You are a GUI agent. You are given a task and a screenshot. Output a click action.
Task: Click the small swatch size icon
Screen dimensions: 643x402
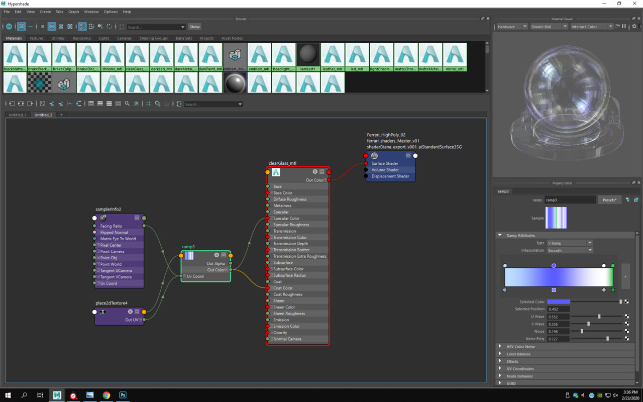[x=43, y=27]
